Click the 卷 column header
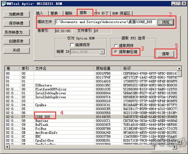This screenshot has height=154, width=188. 12,68
